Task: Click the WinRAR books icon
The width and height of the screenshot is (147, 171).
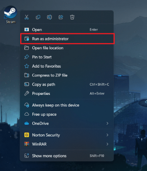Action: (26, 144)
